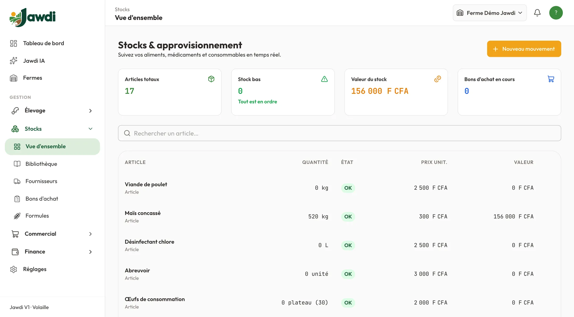Click the Tout est en ordre message
Screen dimensions: 574x317
258,102
